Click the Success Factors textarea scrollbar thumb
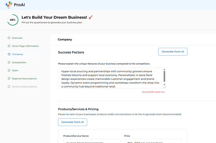Screen dimensions: 216x143 click(x=164, y=76)
